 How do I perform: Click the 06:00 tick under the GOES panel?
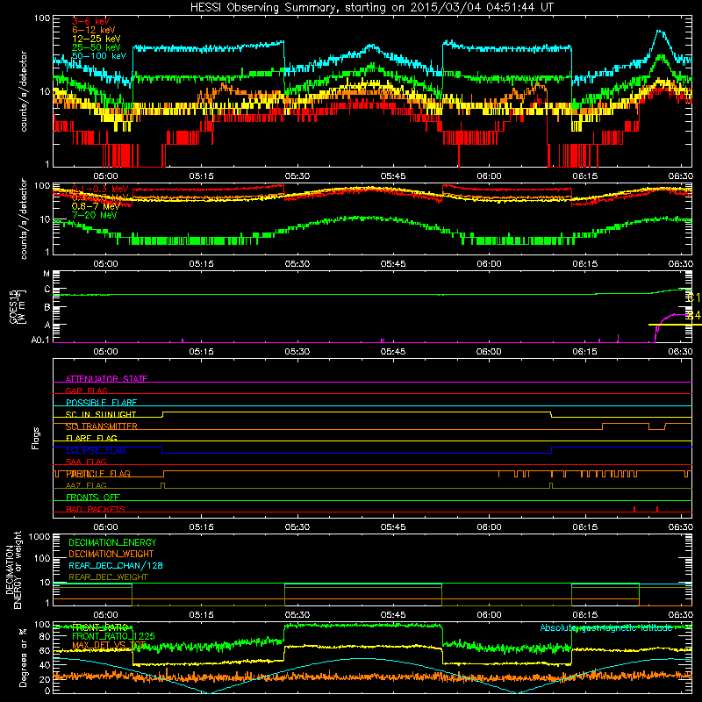tap(489, 352)
